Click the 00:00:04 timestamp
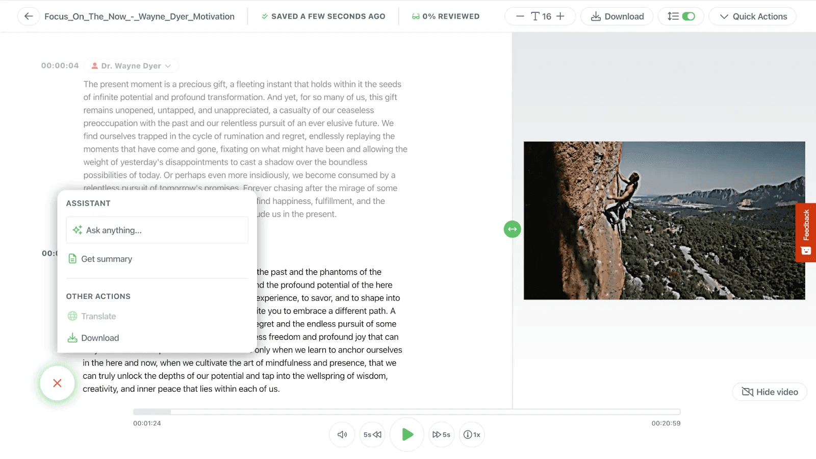The image size is (816, 459). [60, 65]
